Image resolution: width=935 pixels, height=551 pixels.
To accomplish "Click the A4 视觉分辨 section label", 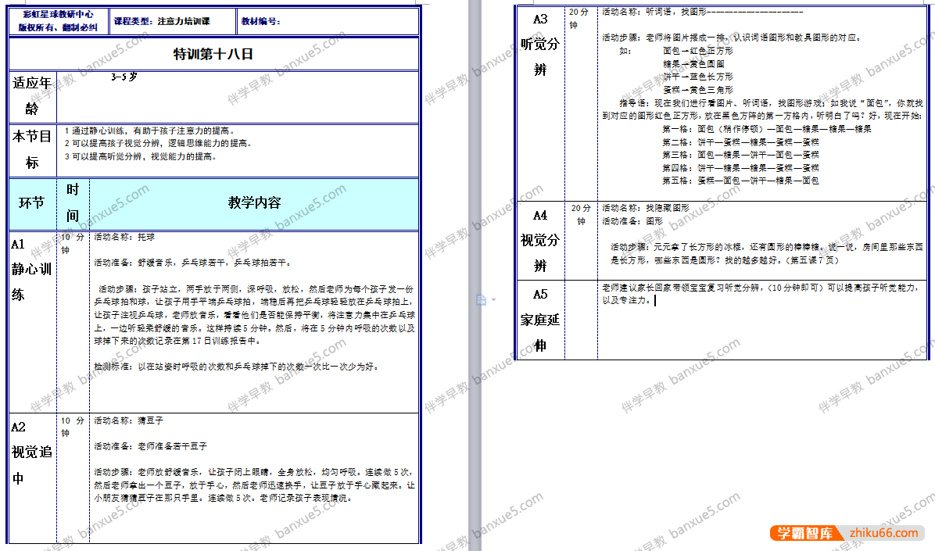I will tap(540, 241).
